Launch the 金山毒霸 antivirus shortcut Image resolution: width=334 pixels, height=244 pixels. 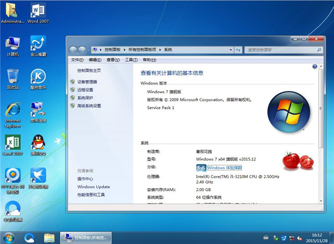click(38, 46)
